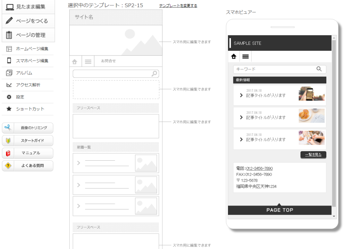Open よくある質問 from the sidebar menu
362x249 pixels.
tap(27, 166)
